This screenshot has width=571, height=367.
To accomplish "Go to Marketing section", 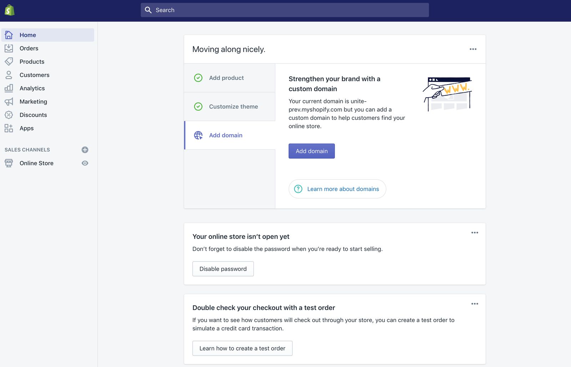I will tap(48, 102).
